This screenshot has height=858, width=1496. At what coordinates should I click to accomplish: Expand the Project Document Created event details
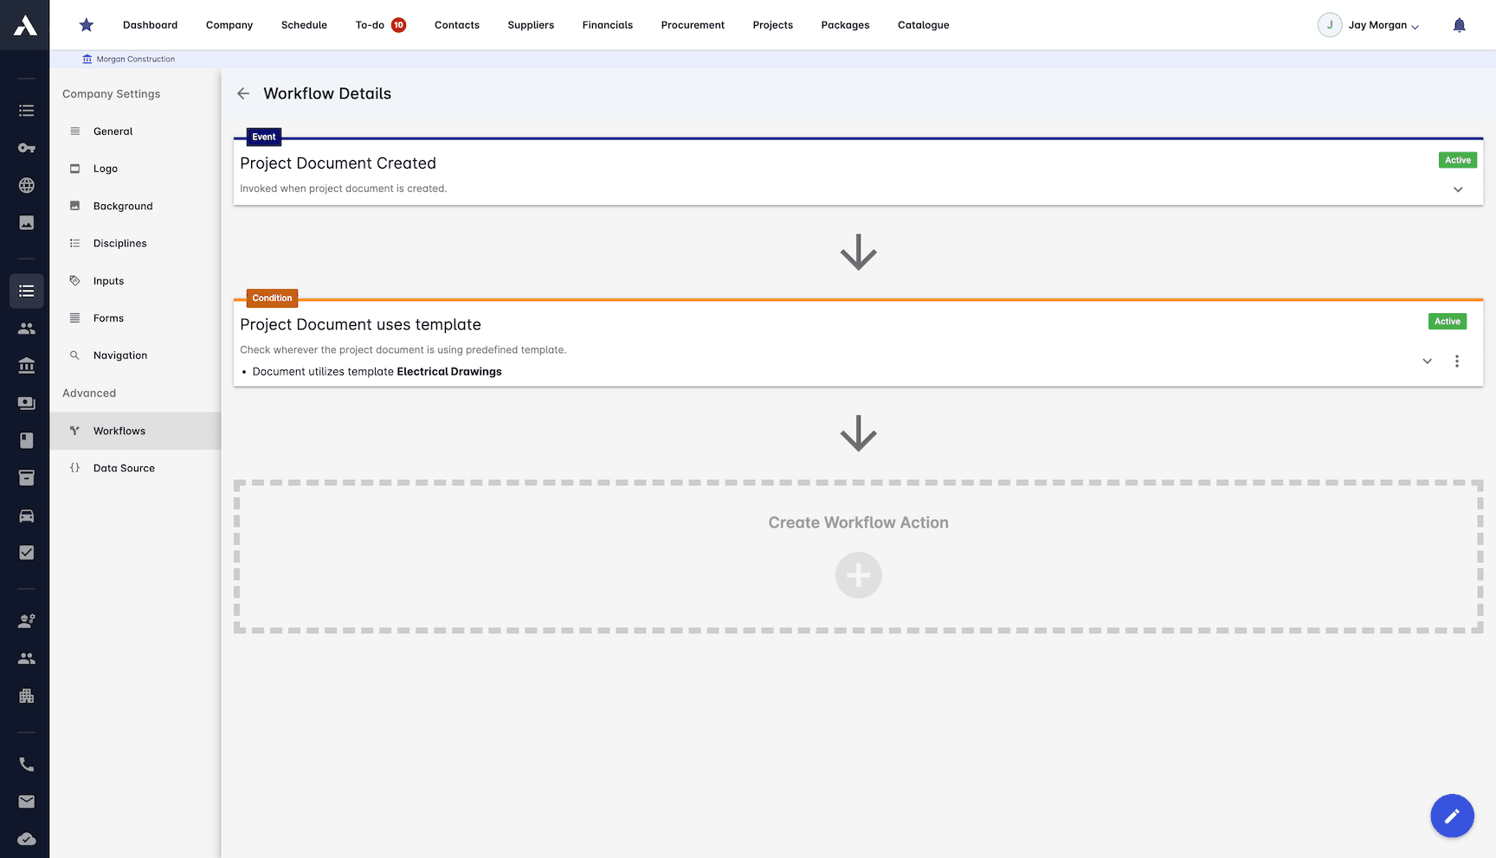[x=1459, y=189]
